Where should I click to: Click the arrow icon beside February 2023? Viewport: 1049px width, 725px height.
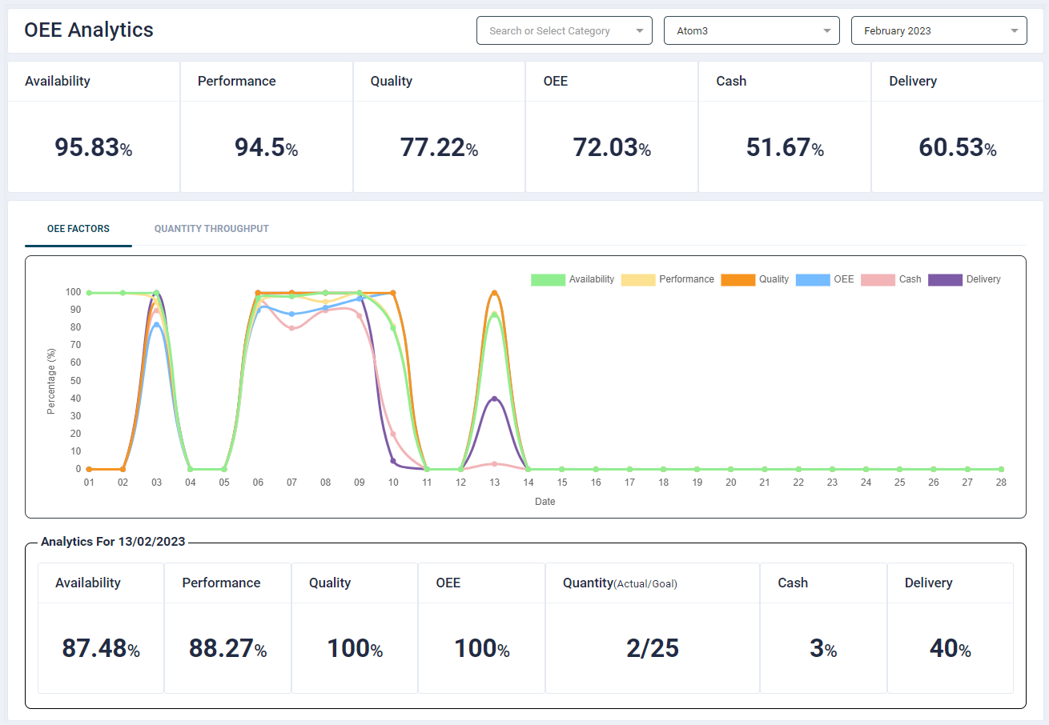coord(1014,31)
